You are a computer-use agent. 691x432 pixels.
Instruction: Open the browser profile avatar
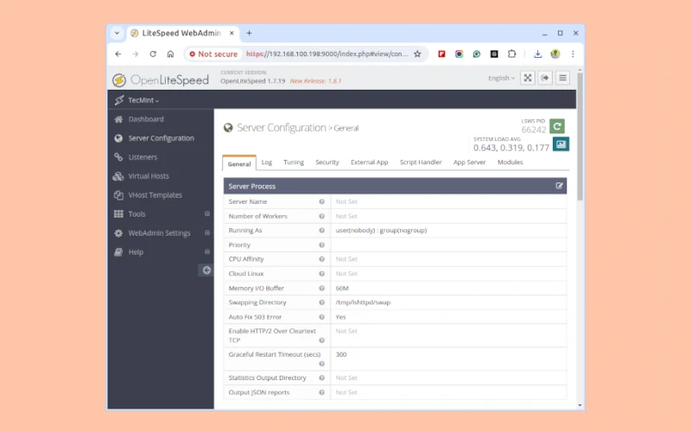(555, 54)
